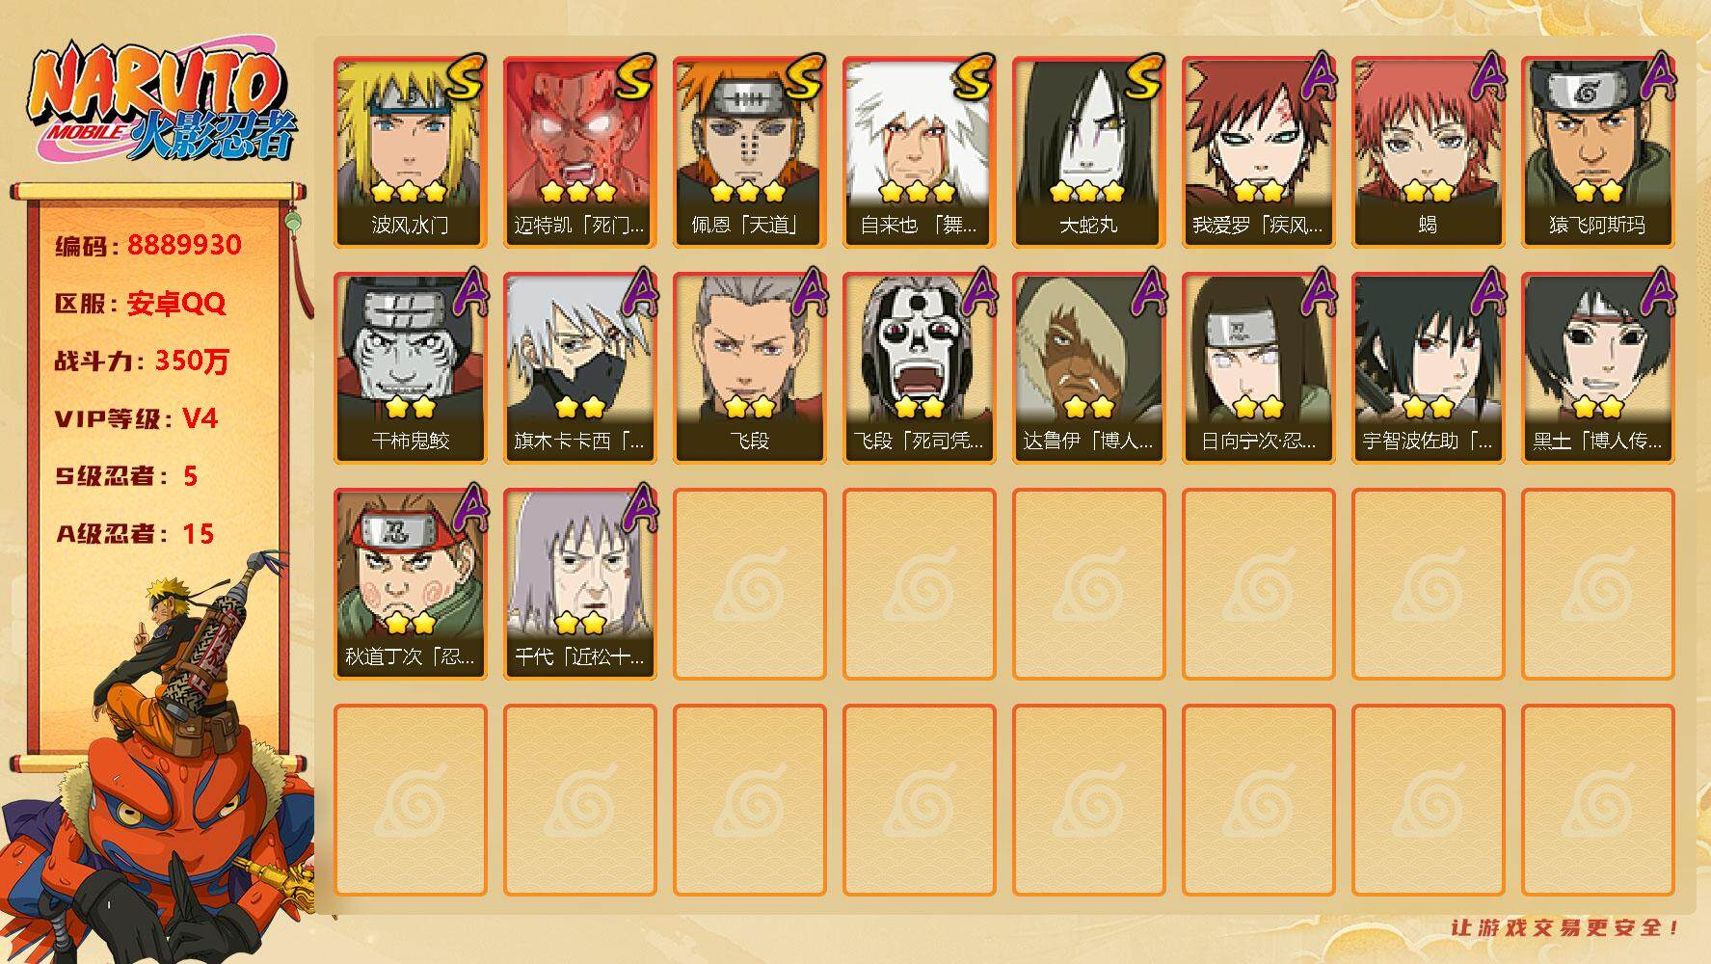Open the 宇智波佐助 ninja card
The width and height of the screenshot is (1711, 964).
pos(1429,368)
